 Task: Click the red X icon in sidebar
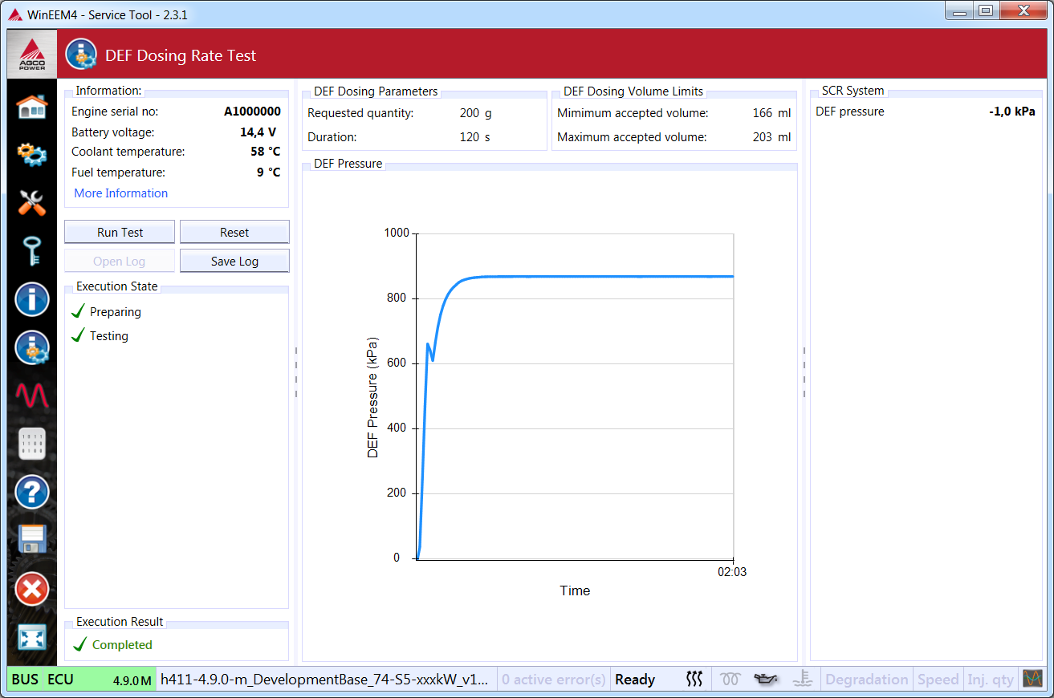[32, 589]
